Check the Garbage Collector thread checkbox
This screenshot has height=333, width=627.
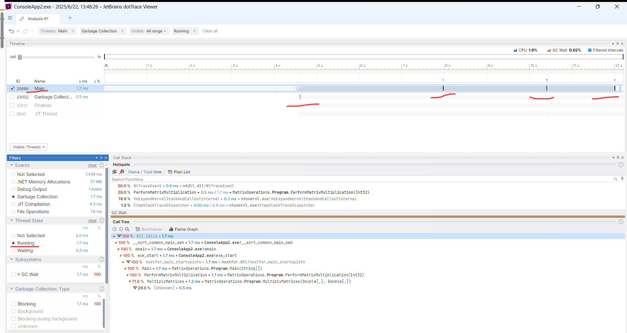[x=12, y=97]
